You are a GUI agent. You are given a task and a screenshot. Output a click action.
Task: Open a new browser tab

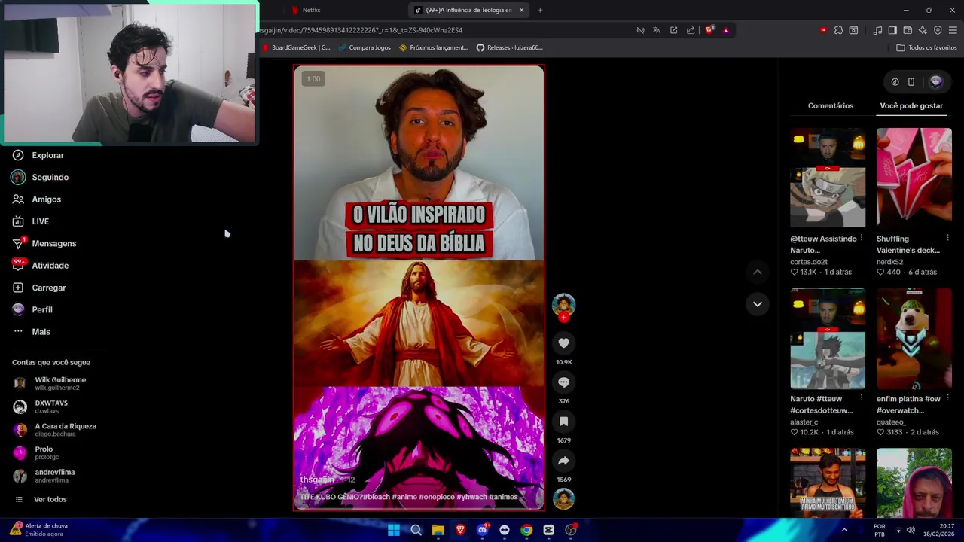click(x=540, y=10)
